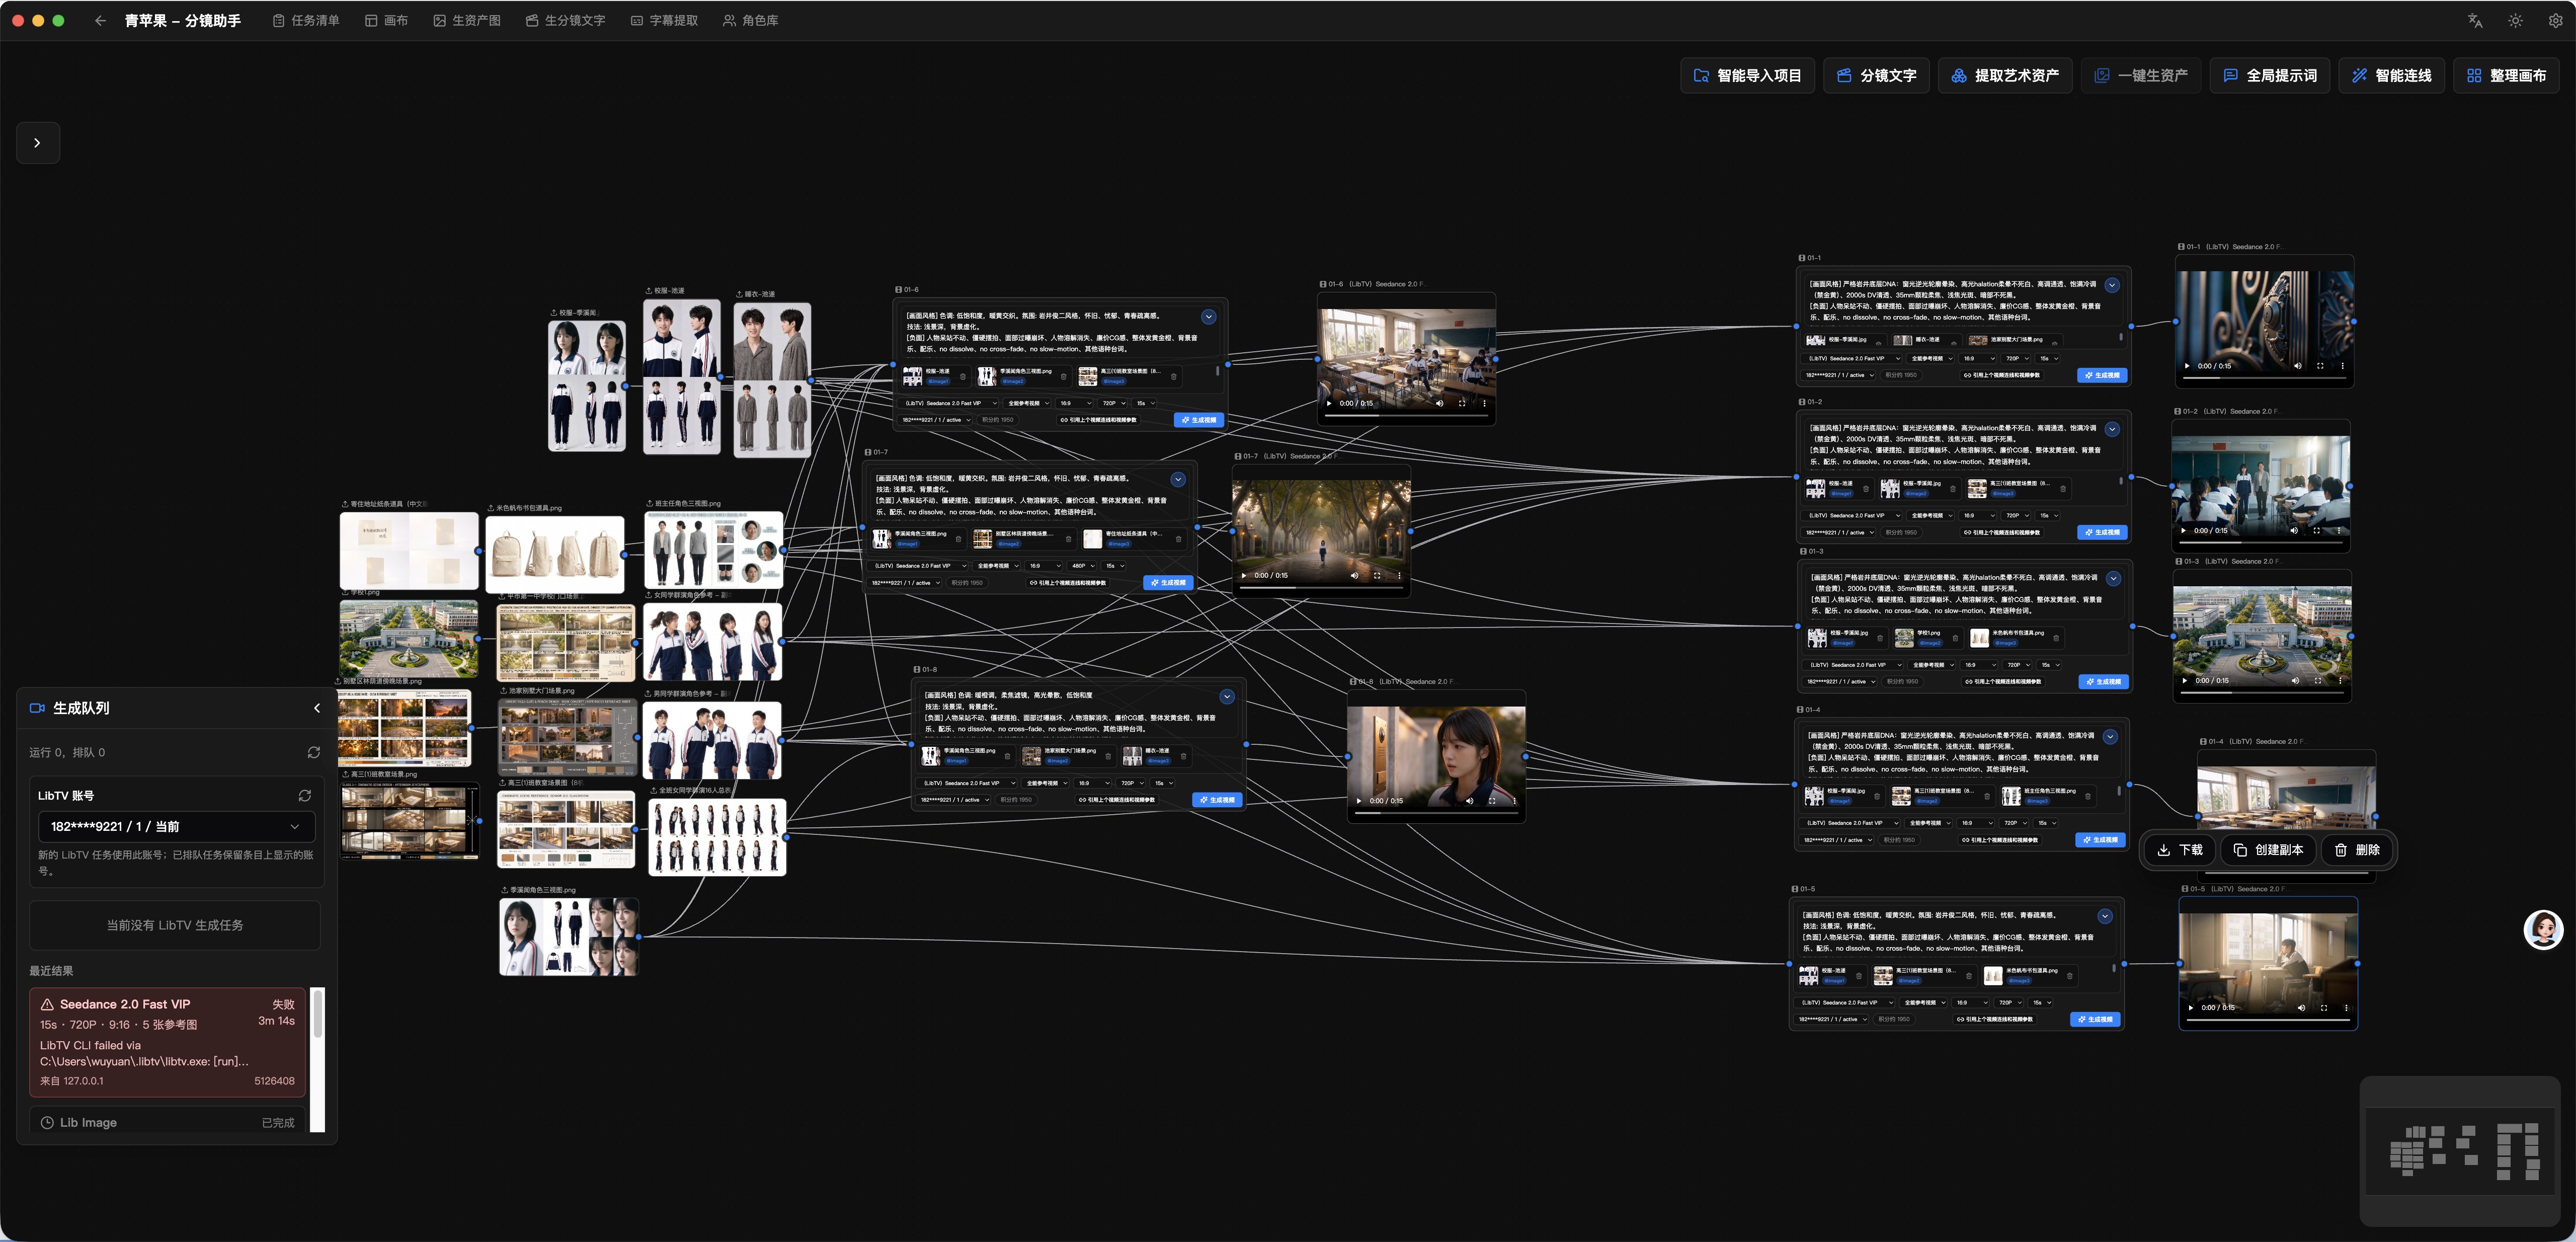Click 创建副本 in the video popup

(x=2268, y=850)
